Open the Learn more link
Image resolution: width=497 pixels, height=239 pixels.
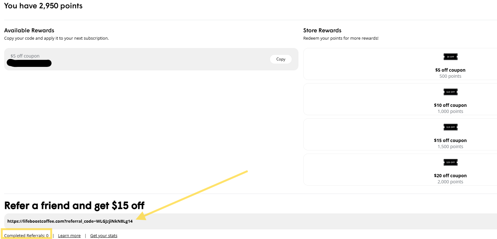69,236
